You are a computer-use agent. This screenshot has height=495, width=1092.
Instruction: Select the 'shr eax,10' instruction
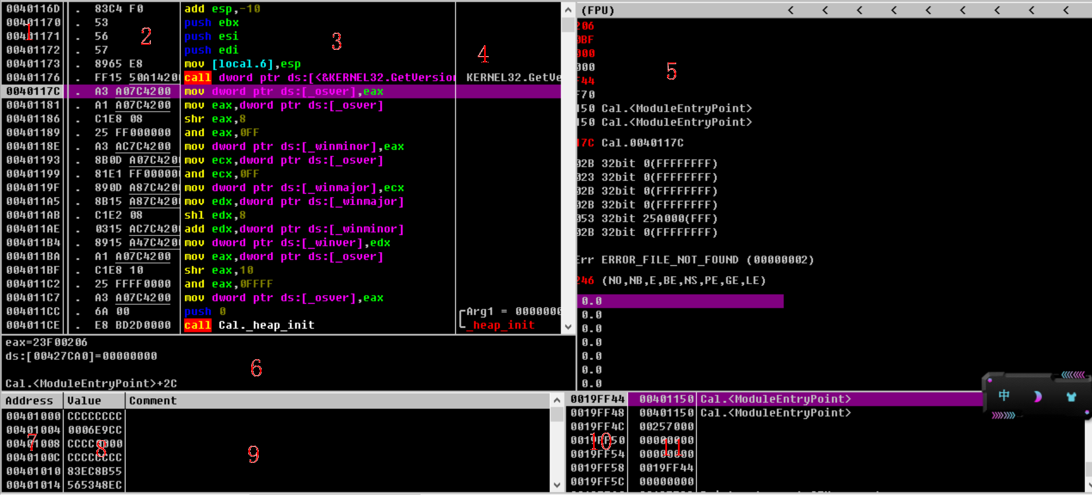point(219,270)
